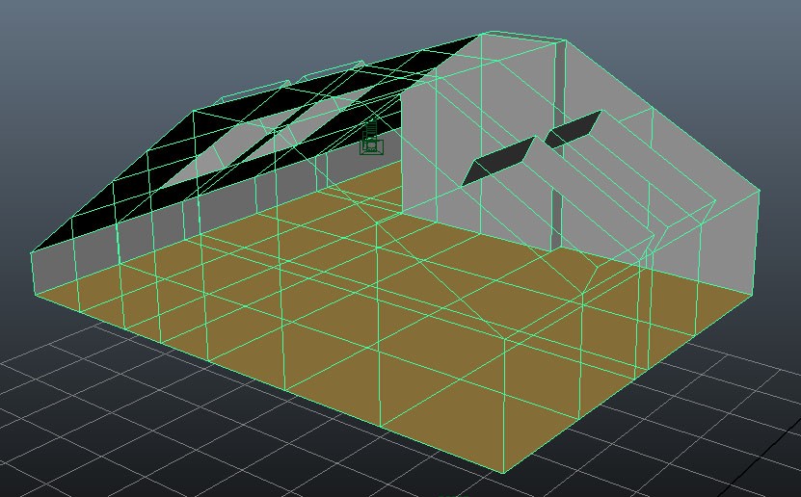Image resolution: width=801 pixels, height=497 pixels.
Task: Select the dark green camera icon in viewport
Action: (x=372, y=137)
